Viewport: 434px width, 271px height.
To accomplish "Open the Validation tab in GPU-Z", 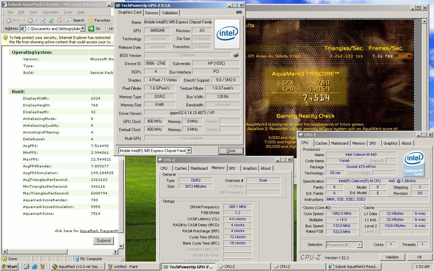I will coord(170,13).
